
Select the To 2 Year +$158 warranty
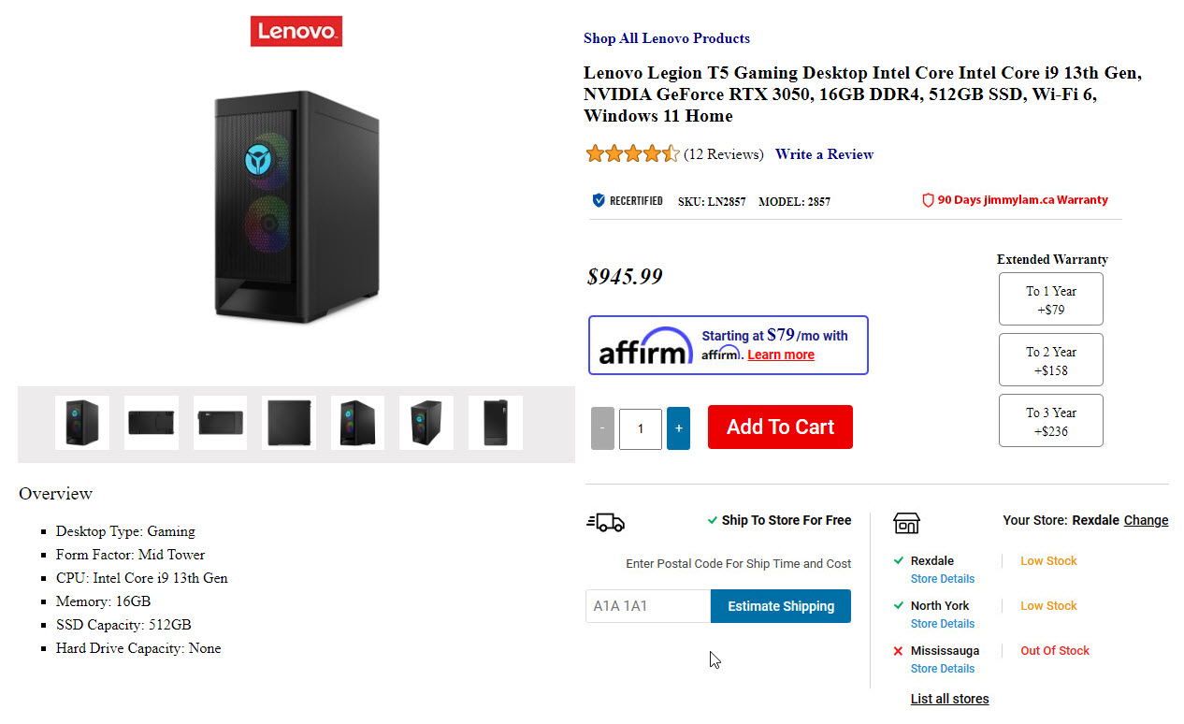pos(1050,360)
